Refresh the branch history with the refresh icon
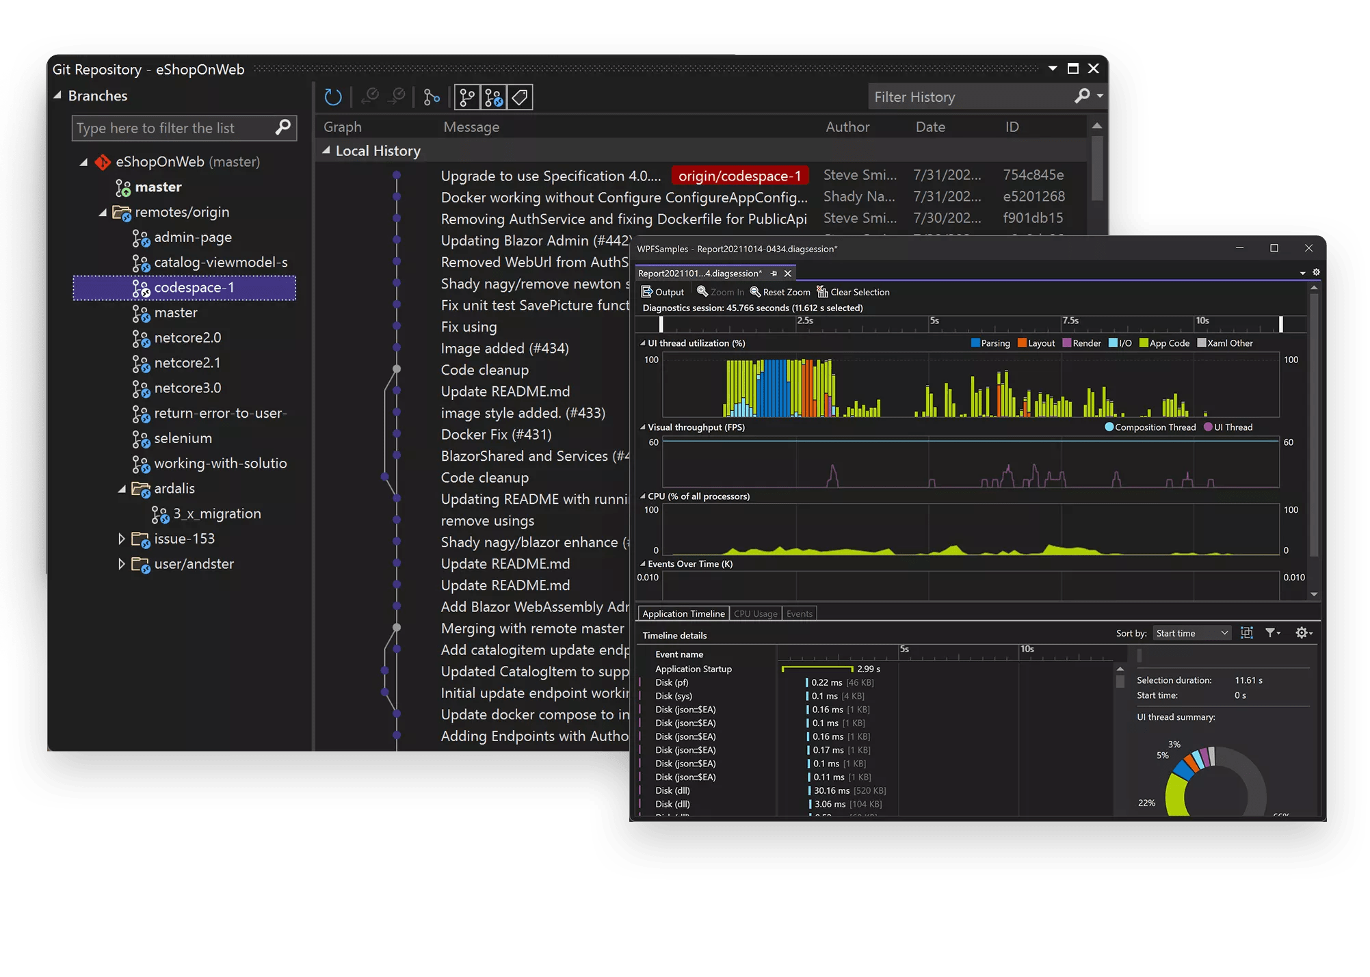 click(x=333, y=96)
